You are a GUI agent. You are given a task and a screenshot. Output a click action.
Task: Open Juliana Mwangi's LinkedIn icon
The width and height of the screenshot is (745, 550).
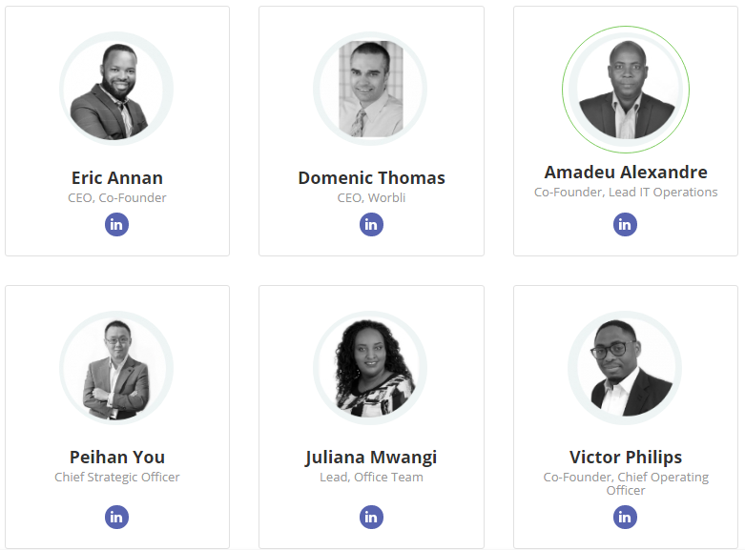click(371, 517)
